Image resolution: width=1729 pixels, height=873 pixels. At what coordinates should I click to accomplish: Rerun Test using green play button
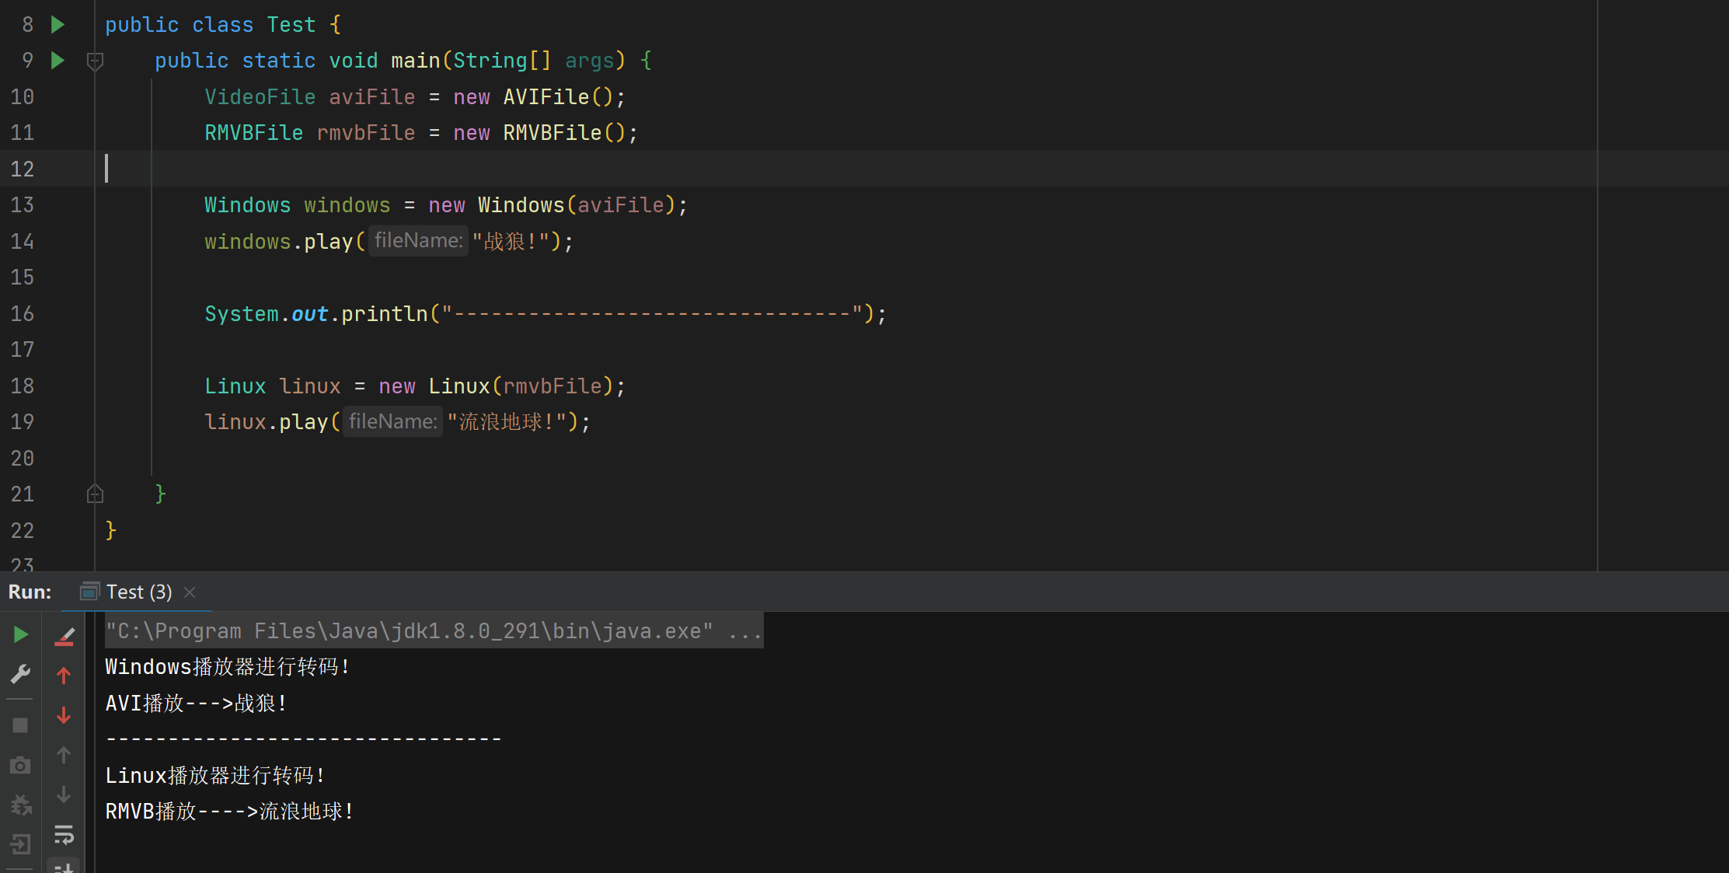pyautogui.click(x=21, y=634)
